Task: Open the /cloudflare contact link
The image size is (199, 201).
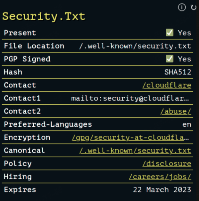Action: 167,85
